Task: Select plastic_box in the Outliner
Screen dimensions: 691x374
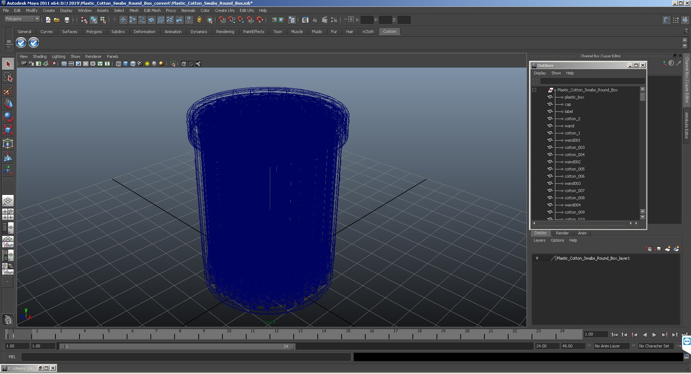Action: point(574,97)
